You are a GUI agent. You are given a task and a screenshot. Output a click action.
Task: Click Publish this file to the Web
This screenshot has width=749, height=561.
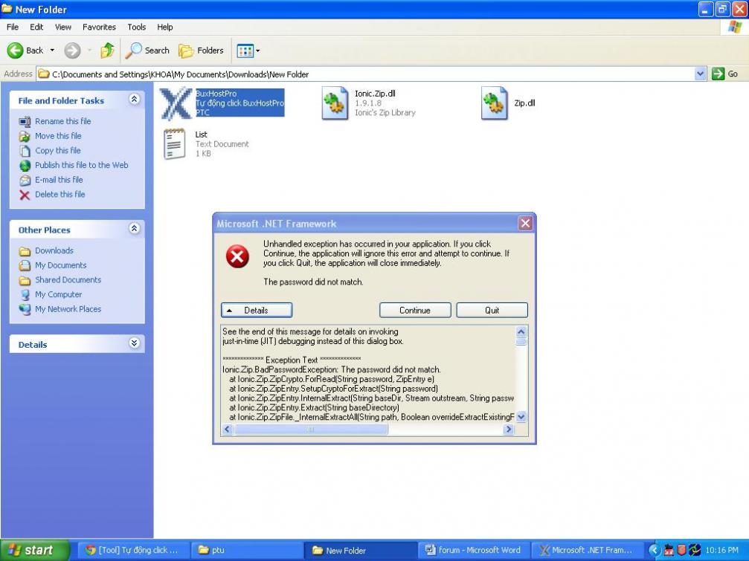[81, 165]
